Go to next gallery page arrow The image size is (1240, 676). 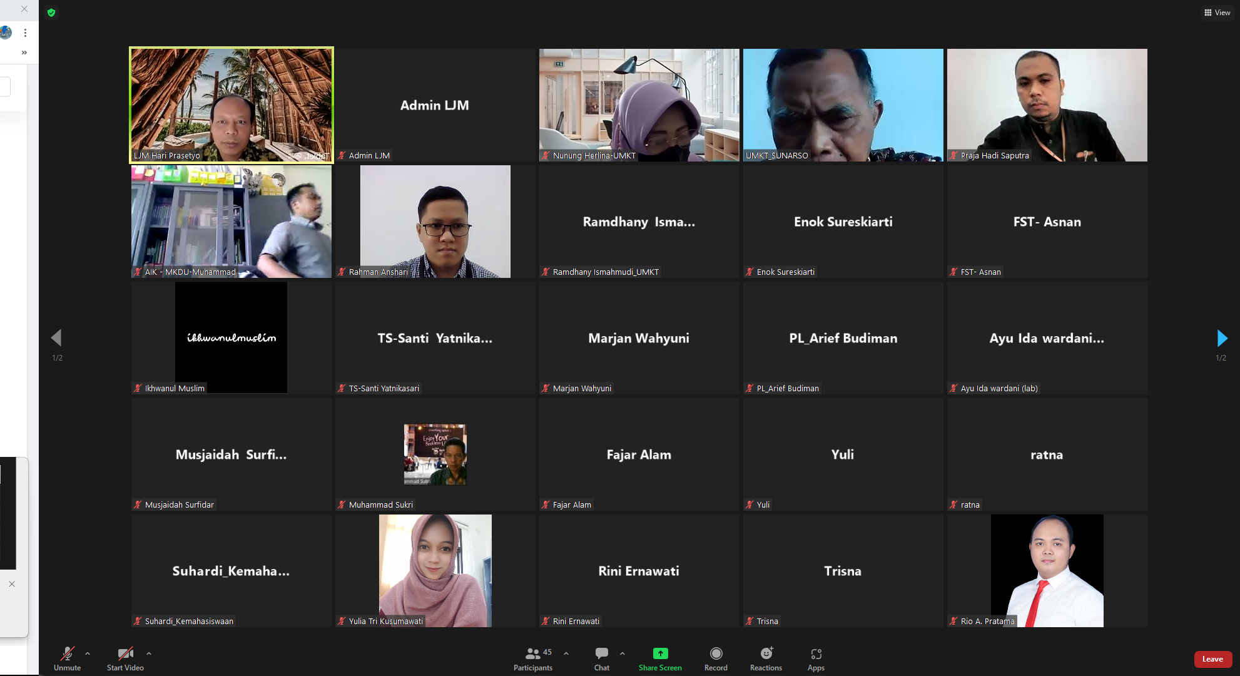(1222, 339)
